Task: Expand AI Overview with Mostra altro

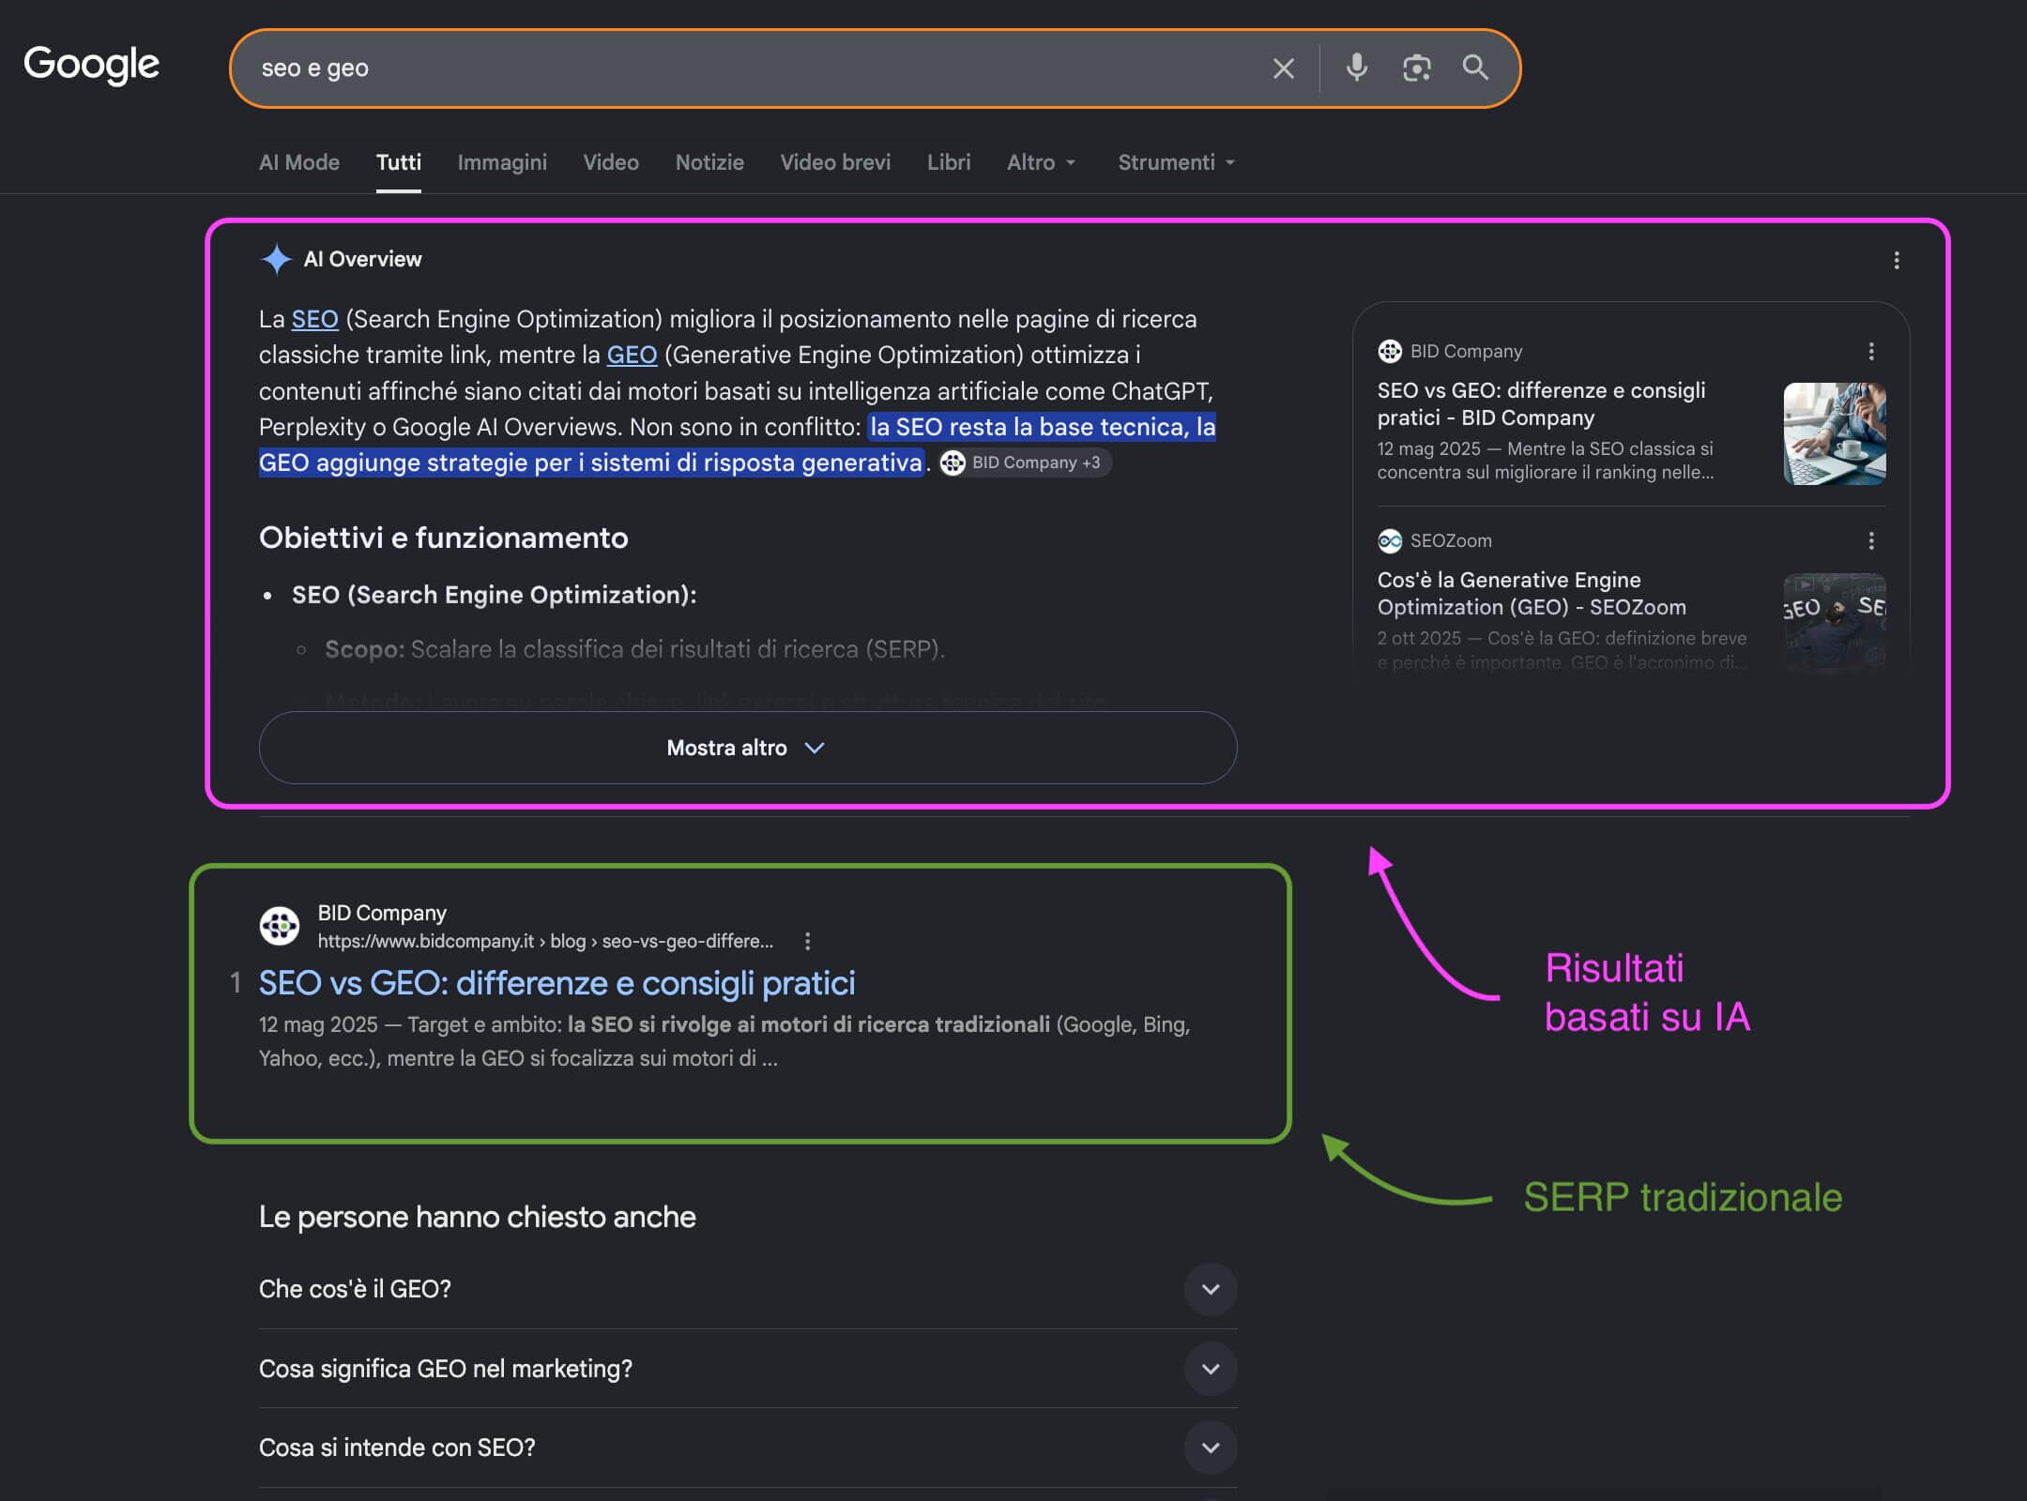Action: click(748, 748)
